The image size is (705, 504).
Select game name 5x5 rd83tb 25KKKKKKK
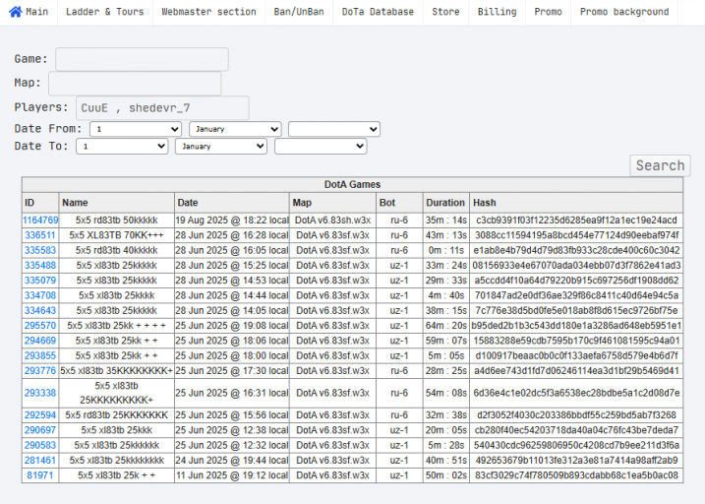pyautogui.click(x=116, y=414)
